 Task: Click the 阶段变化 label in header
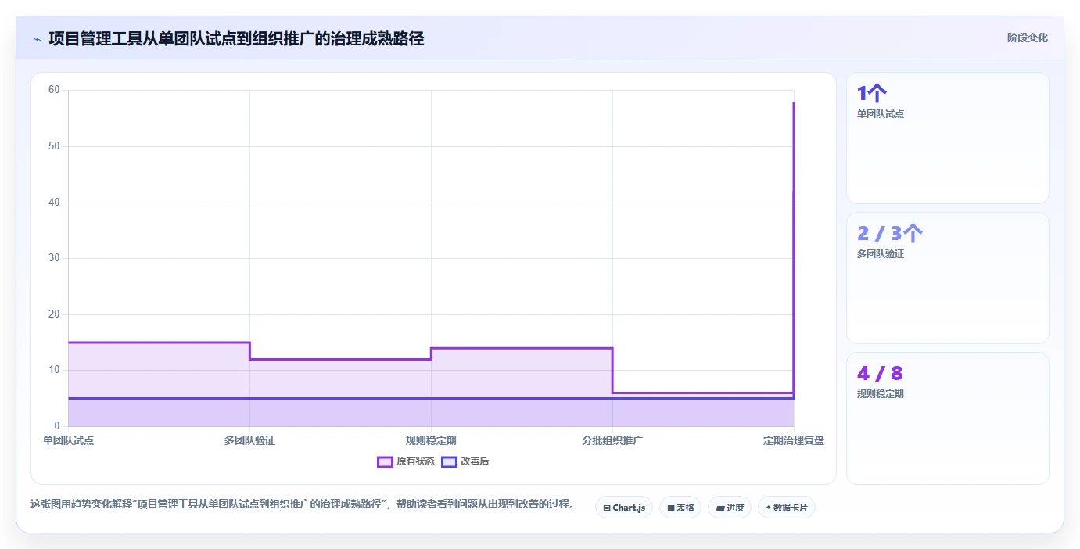pos(1027,38)
